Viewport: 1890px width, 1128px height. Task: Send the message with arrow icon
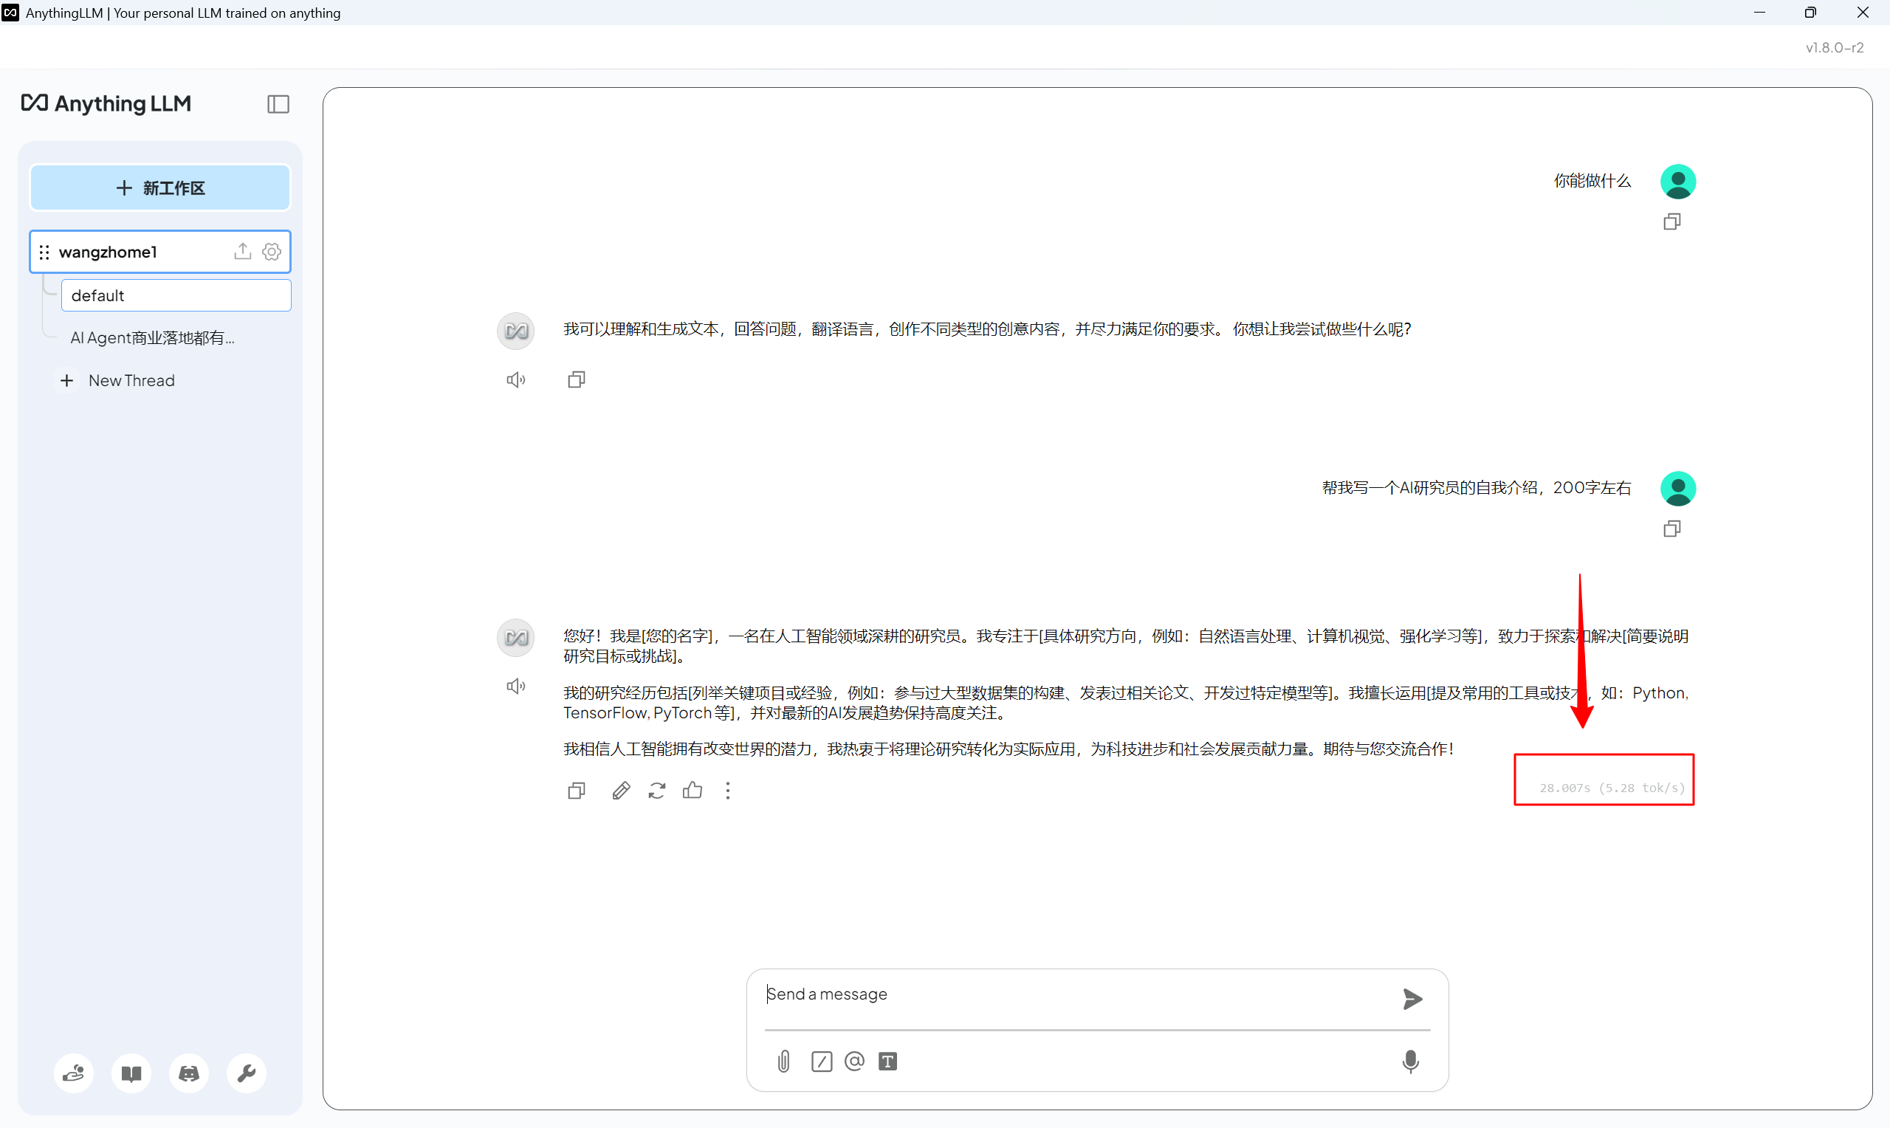tap(1412, 998)
